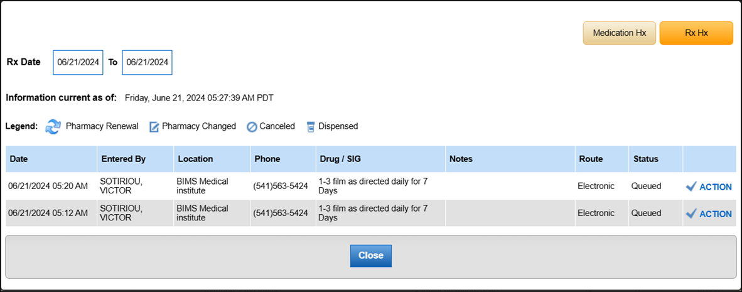Click the Canceled legend icon
742x292 pixels.
click(252, 127)
